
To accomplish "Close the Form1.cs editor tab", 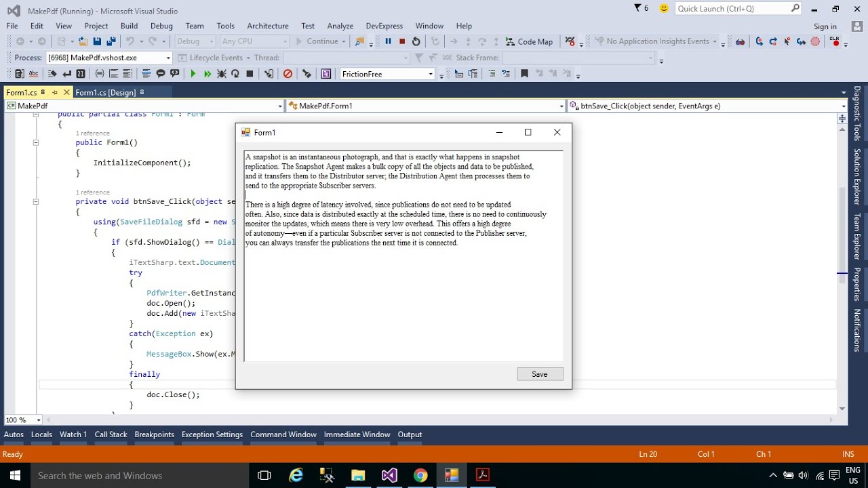I will [66, 92].
